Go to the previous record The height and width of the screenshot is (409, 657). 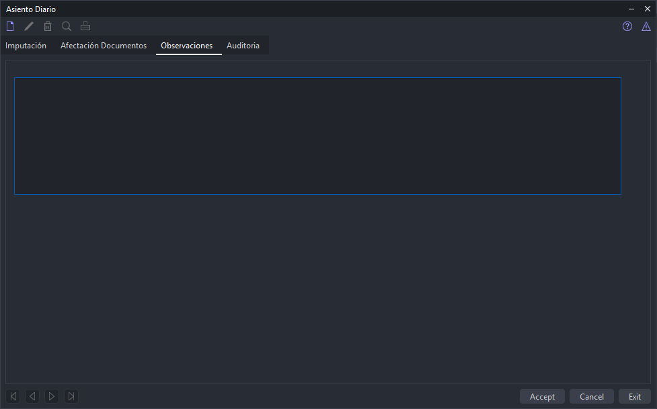click(32, 396)
